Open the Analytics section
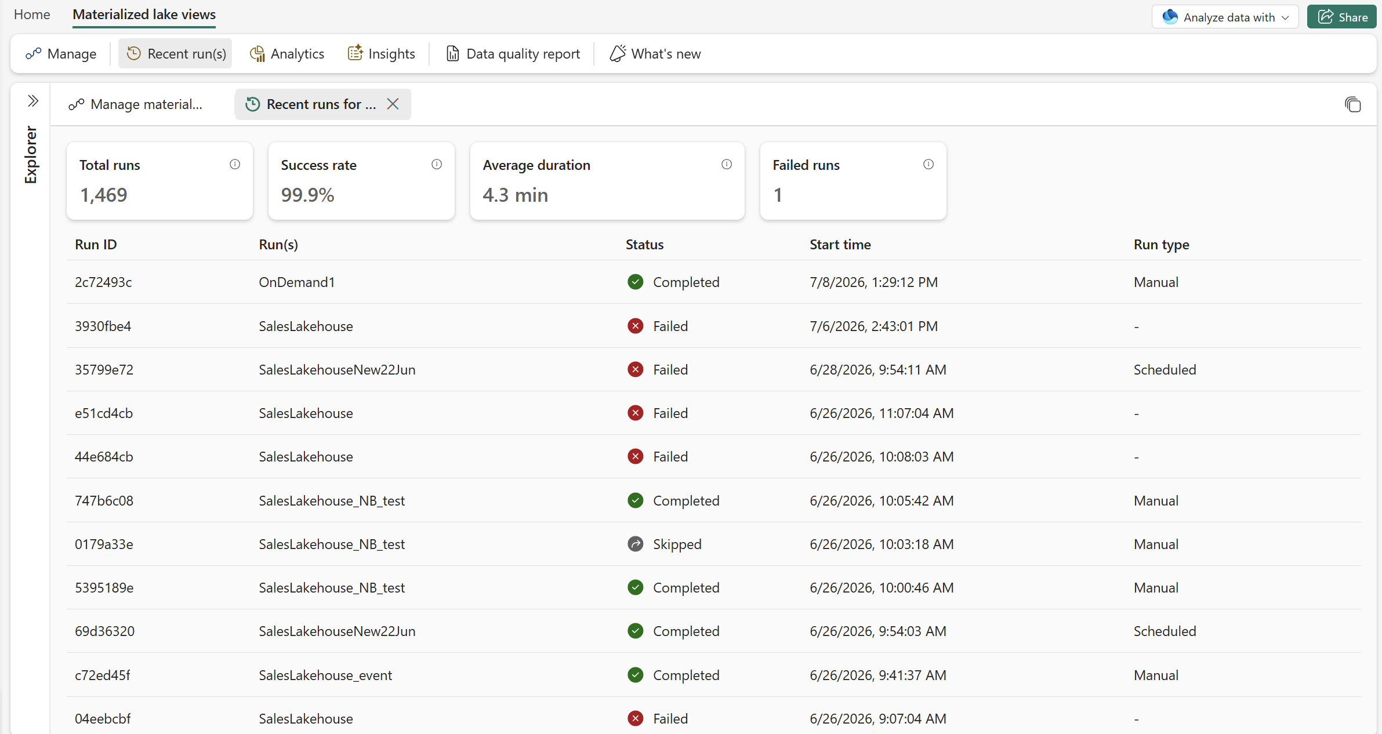 pyautogui.click(x=286, y=54)
